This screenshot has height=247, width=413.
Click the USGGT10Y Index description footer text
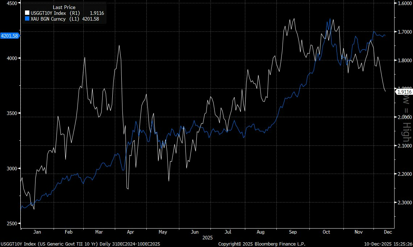[80, 244]
